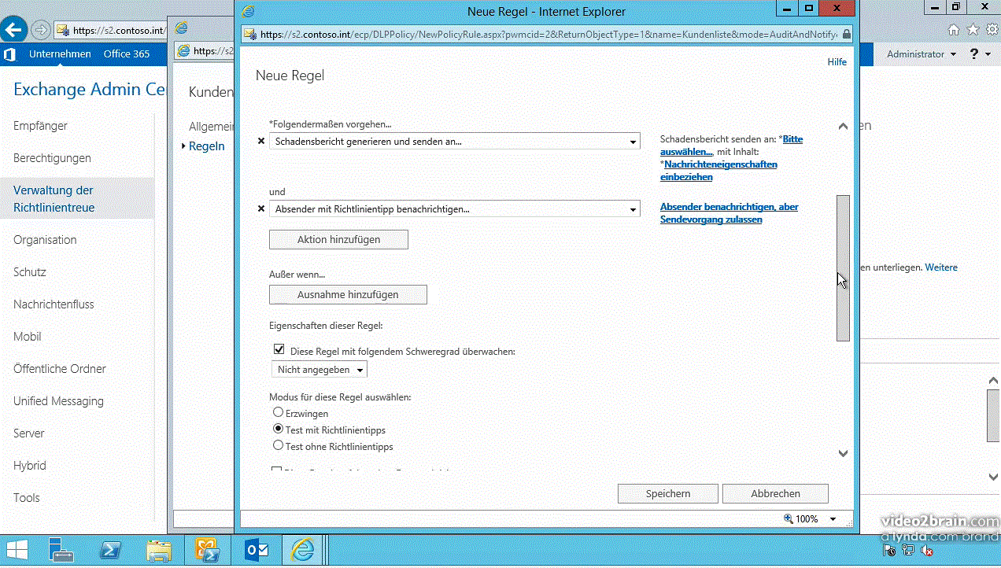Viewport: 1001px width, 568px height.
Task: Click the muted speaker icon in the system tray
Action: [927, 551]
